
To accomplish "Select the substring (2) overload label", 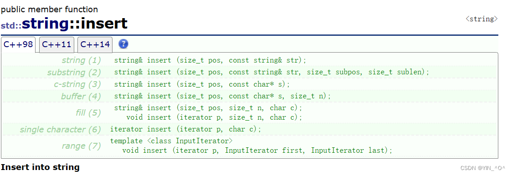I will point(74,72).
